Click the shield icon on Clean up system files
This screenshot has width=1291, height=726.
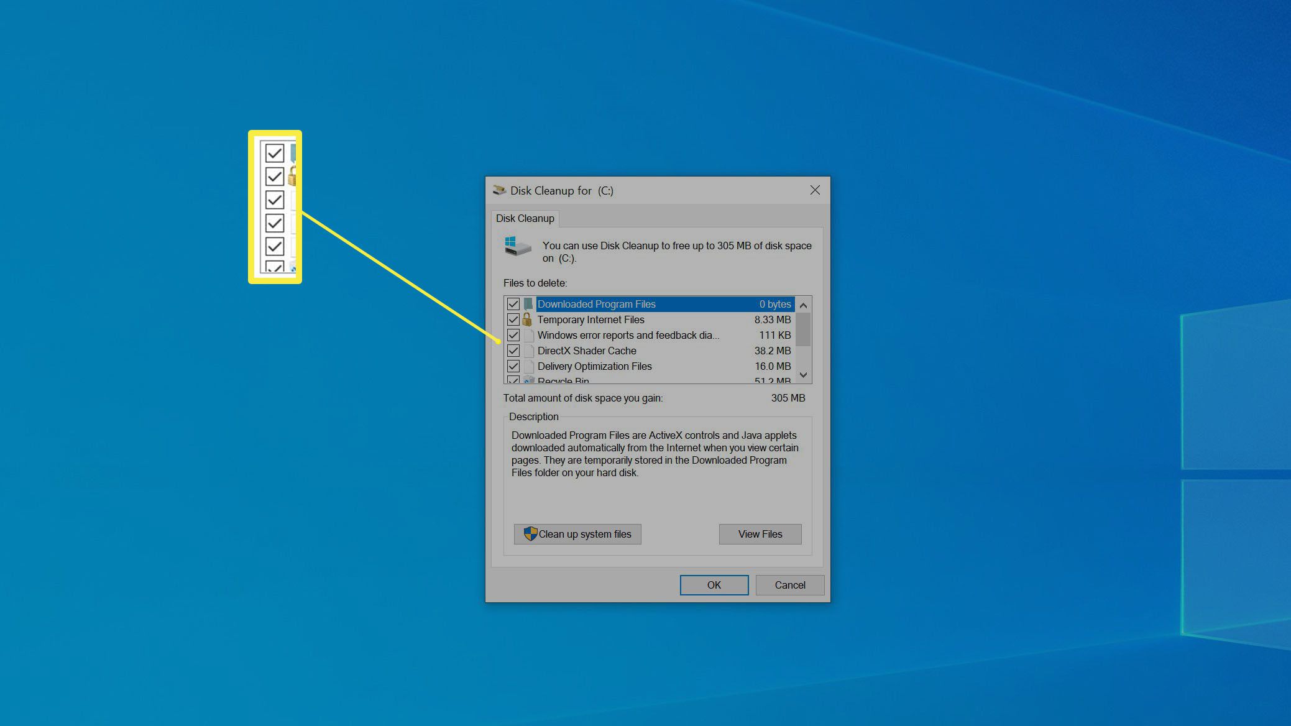point(530,534)
